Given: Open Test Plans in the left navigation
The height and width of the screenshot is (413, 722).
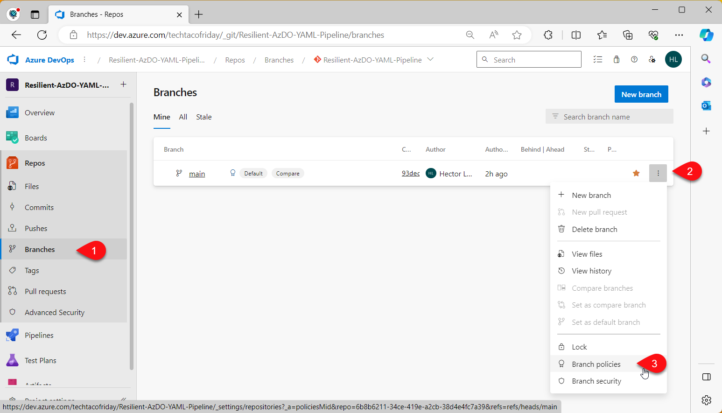Looking at the screenshot, I should 64,360.
